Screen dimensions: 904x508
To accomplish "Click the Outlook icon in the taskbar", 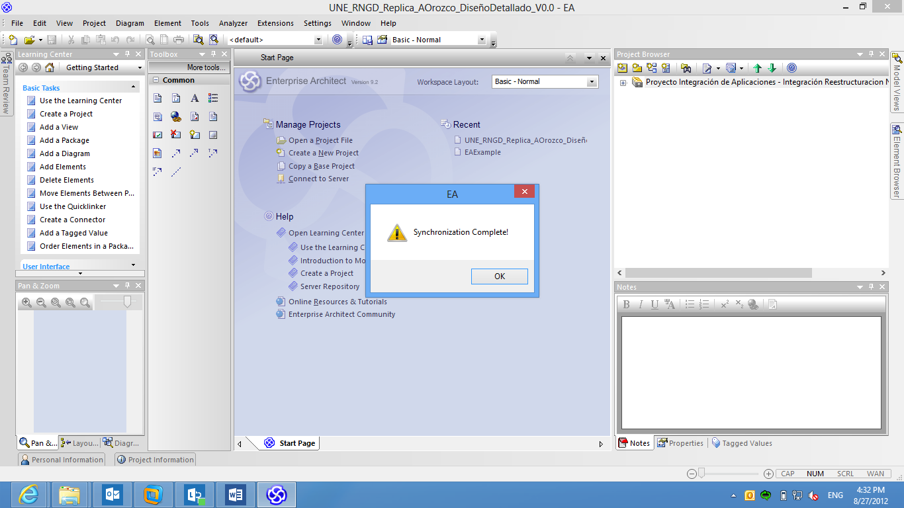I will coord(112,494).
